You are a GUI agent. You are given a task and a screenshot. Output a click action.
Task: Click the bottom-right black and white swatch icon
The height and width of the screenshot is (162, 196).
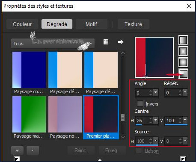[x=183, y=159]
